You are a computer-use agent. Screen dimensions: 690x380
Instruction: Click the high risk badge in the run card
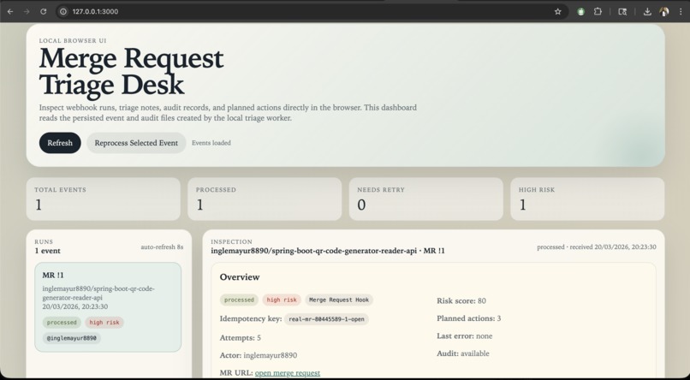click(104, 323)
